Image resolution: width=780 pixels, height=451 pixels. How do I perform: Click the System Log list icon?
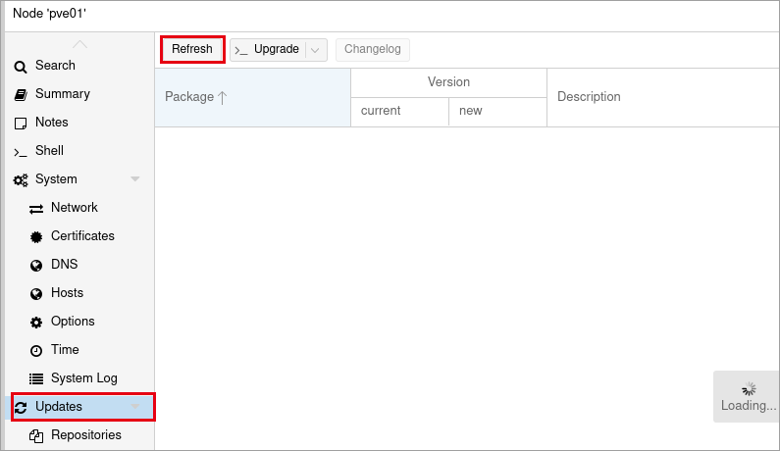pyautogui.click(x=36, y=378)
